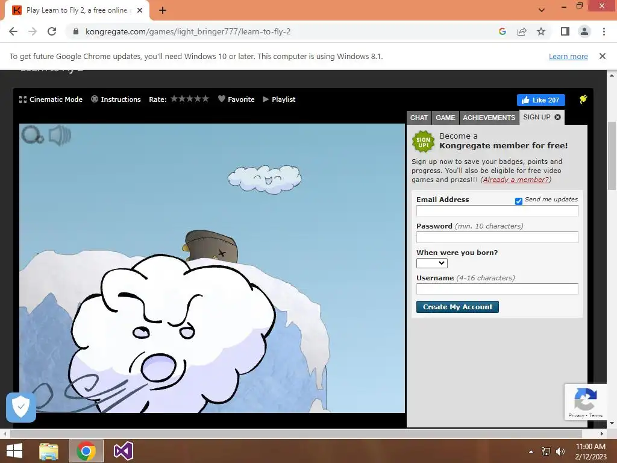Open File Explorer from taskbar
Image resolution: width=617 pixels, height=463 pixels.
(x=49, y=451)
